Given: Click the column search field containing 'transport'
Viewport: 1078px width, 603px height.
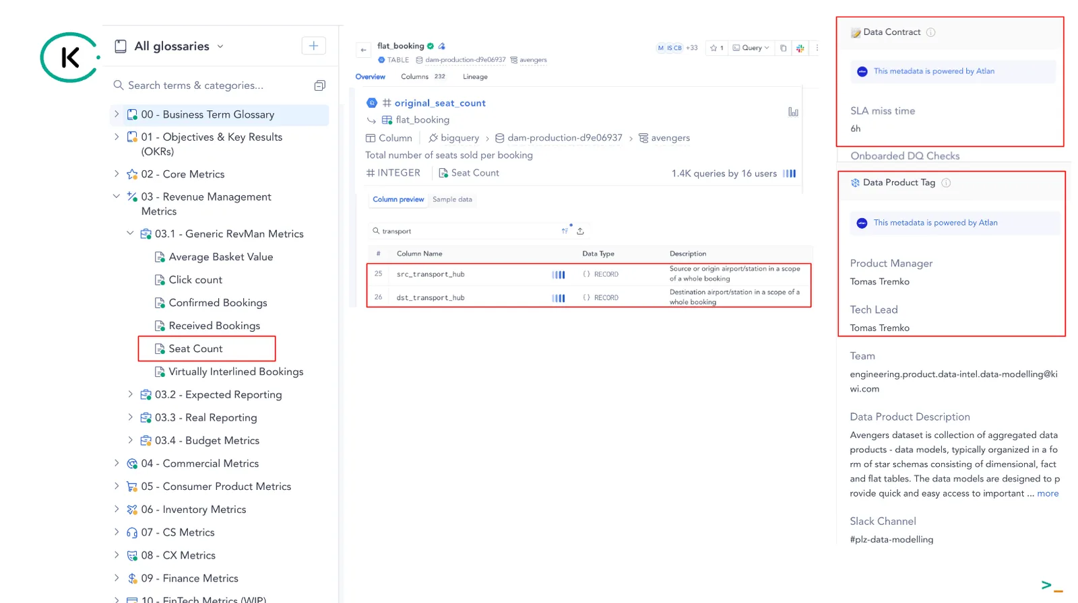Looking at the screenshot, I should 465,231.
